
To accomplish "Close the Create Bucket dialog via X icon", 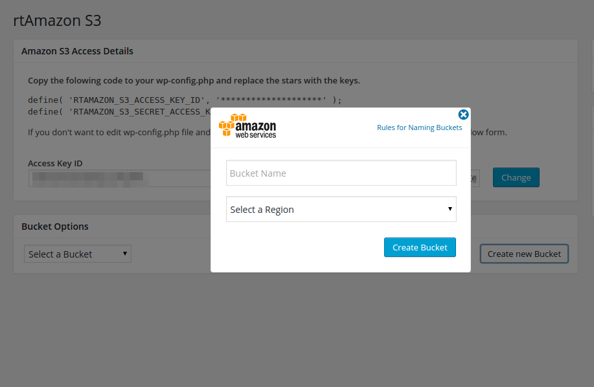I will (463, 115).
